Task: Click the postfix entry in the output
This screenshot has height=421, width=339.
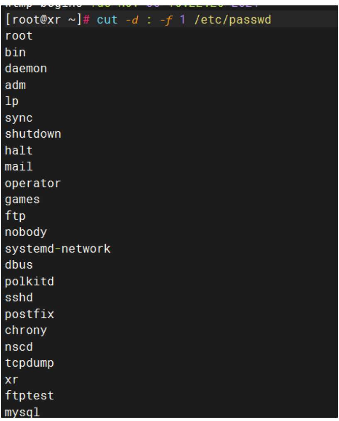Action: 29,314
